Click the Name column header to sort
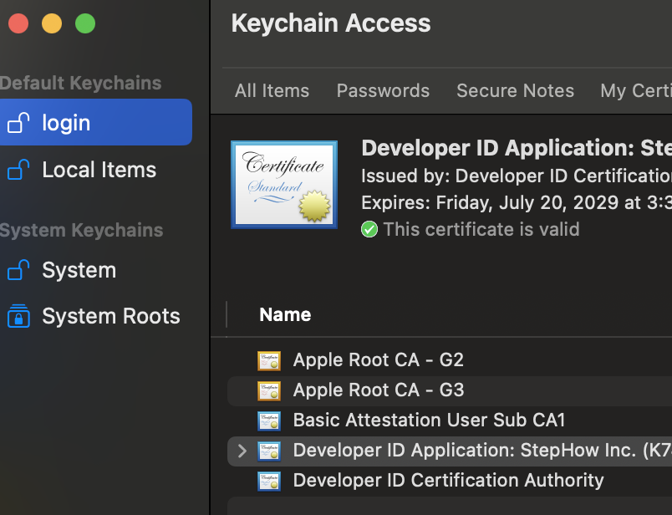Screen dimensions: 672x515 pos(285,314)
